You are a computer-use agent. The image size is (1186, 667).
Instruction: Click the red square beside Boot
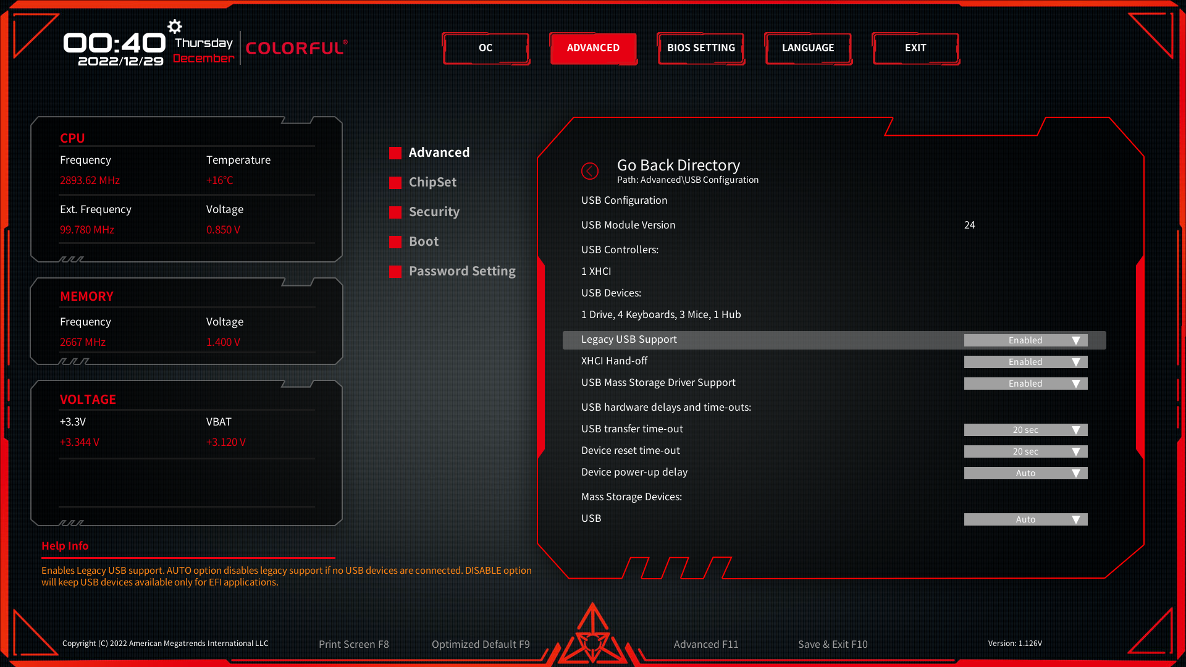(395, 242)
